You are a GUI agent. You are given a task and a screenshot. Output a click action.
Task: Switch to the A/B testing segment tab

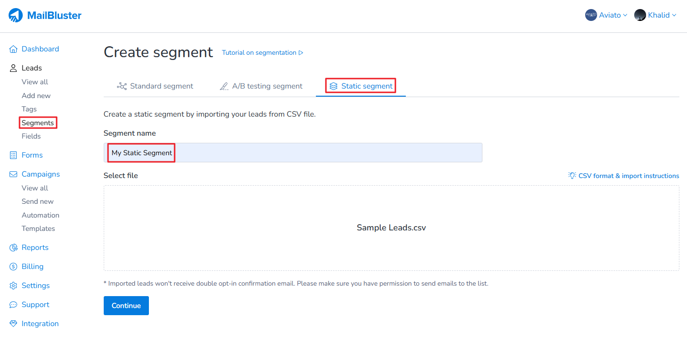pyautogui.click(x=261, y=86)
